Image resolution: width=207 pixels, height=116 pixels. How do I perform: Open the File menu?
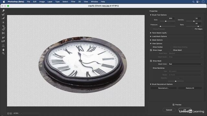[x=28, y=2]
